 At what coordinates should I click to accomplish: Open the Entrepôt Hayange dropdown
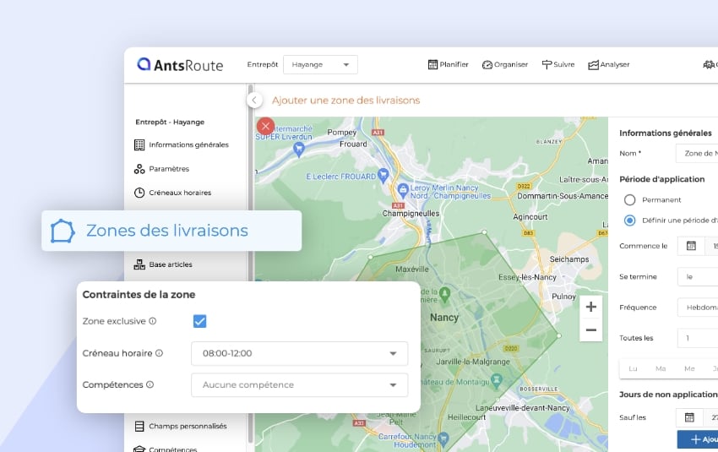click(320, 65)
